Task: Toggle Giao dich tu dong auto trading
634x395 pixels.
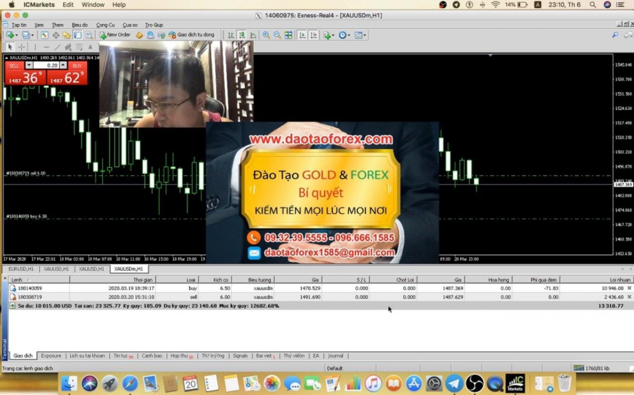Action: click(191, 35)
